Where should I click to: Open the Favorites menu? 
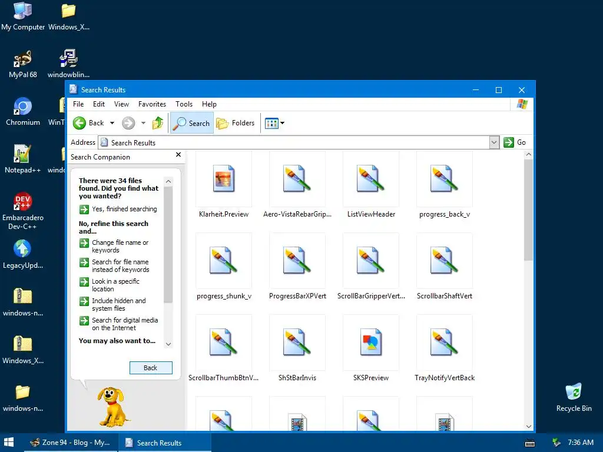[153, 104]
